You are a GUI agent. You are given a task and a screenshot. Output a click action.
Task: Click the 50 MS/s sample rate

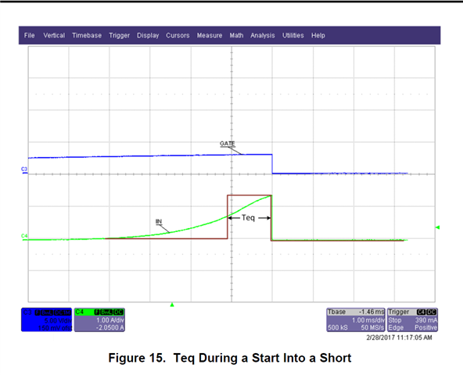372,327
